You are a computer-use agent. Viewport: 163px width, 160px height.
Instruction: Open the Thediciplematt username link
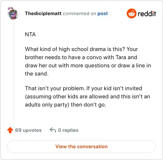click(43, 13)
